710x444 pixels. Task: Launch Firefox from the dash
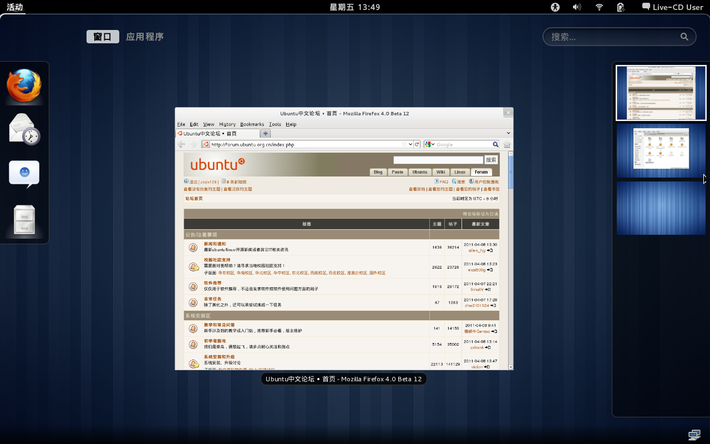click(24, 86)
